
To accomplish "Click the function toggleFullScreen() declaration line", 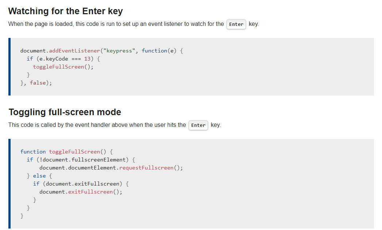I will click(66, 152).
